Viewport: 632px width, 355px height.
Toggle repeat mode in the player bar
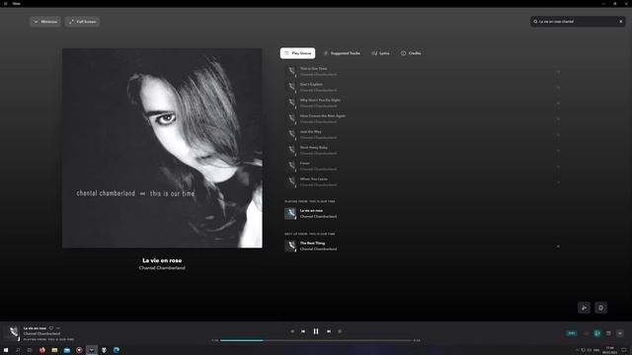(x=340, y=331)
